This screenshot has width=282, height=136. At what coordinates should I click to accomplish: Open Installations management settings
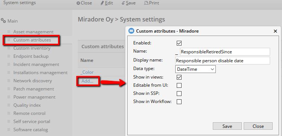[41, 73]
